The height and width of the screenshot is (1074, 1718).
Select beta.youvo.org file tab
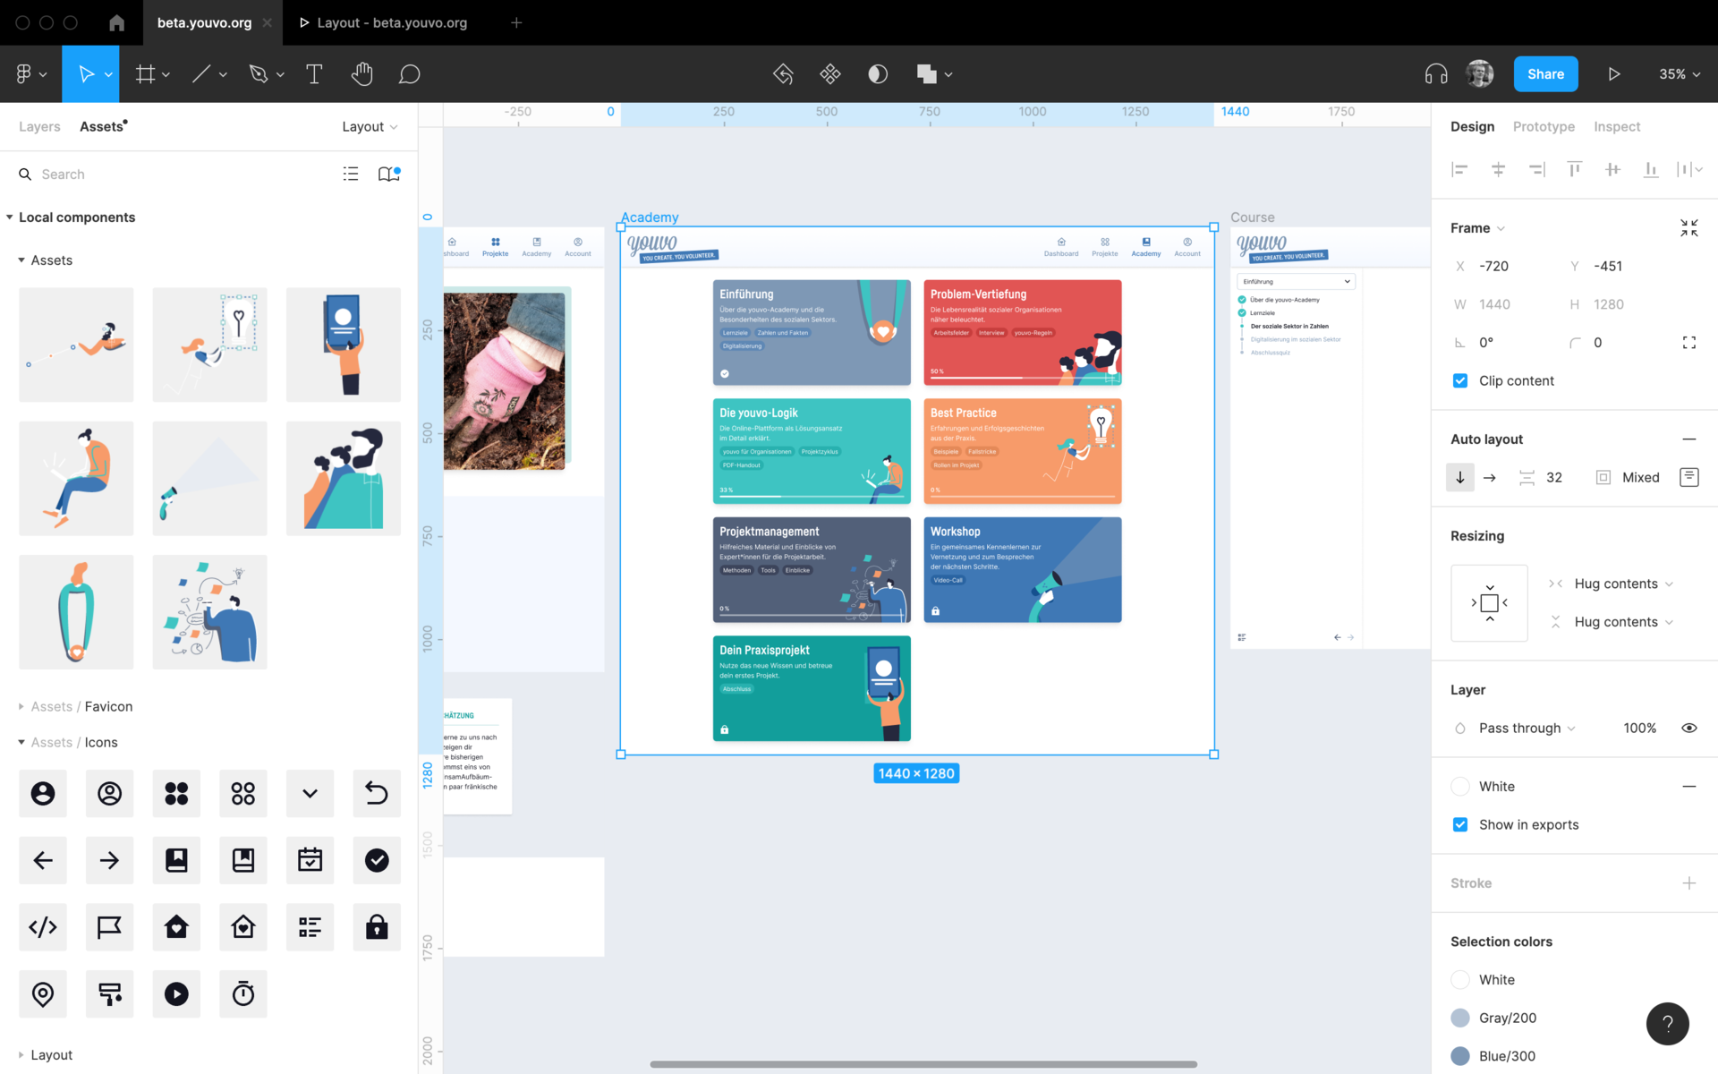pyautogui.click(x=204, y=22)
